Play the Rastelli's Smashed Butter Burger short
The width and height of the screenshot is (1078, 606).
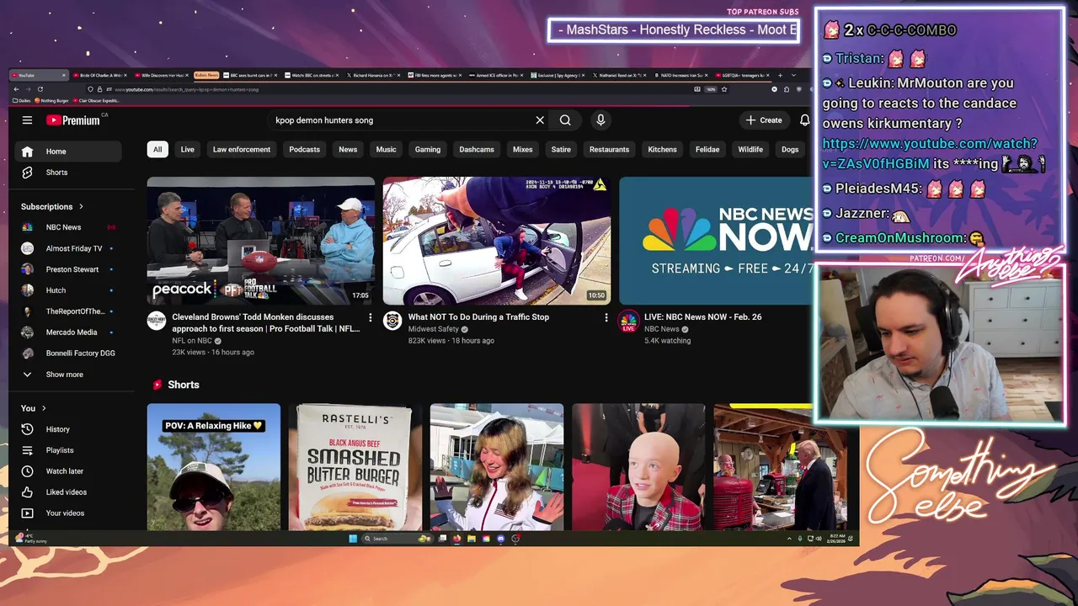pos(355,467)
